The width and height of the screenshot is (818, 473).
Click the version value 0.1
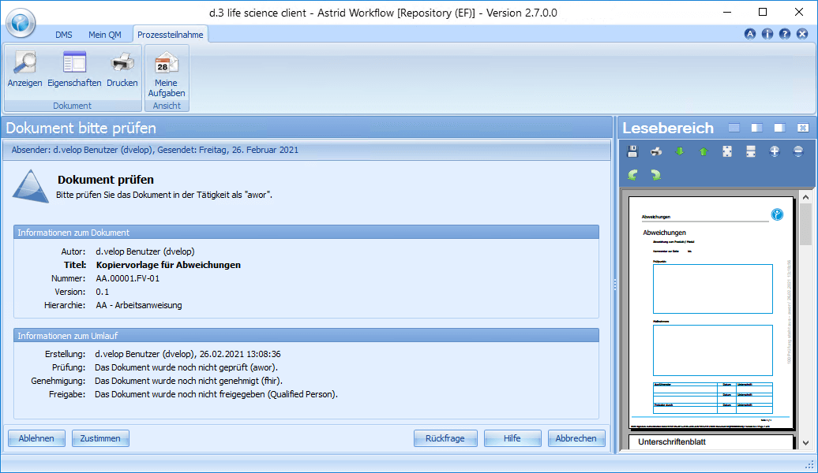pos(103,292)
